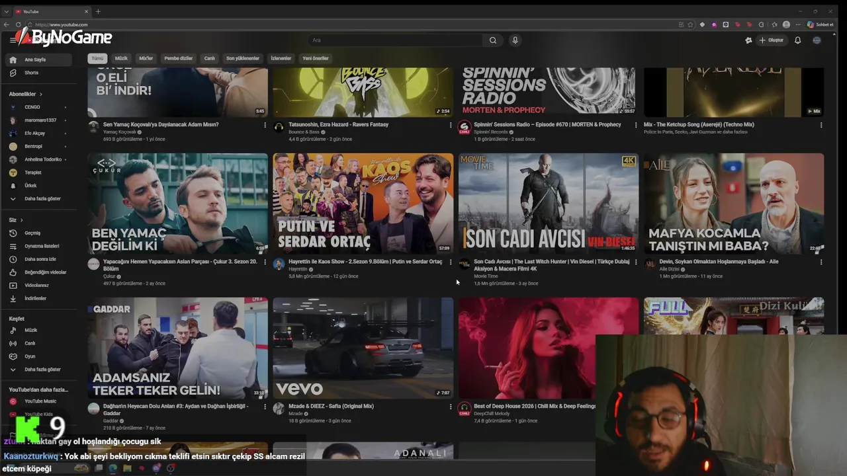
Task: Open Sen Yamaç Koçovalı'ya Dayılanacak title
Action: 161,125
